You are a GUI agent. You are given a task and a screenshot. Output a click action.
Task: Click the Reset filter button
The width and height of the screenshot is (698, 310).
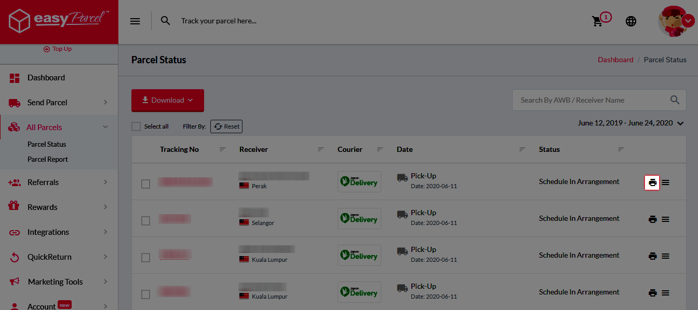(226, 126)
